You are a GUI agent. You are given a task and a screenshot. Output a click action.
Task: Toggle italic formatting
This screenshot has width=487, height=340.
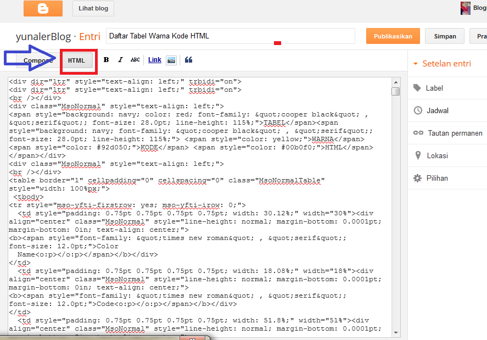click(x=120, y=59)
